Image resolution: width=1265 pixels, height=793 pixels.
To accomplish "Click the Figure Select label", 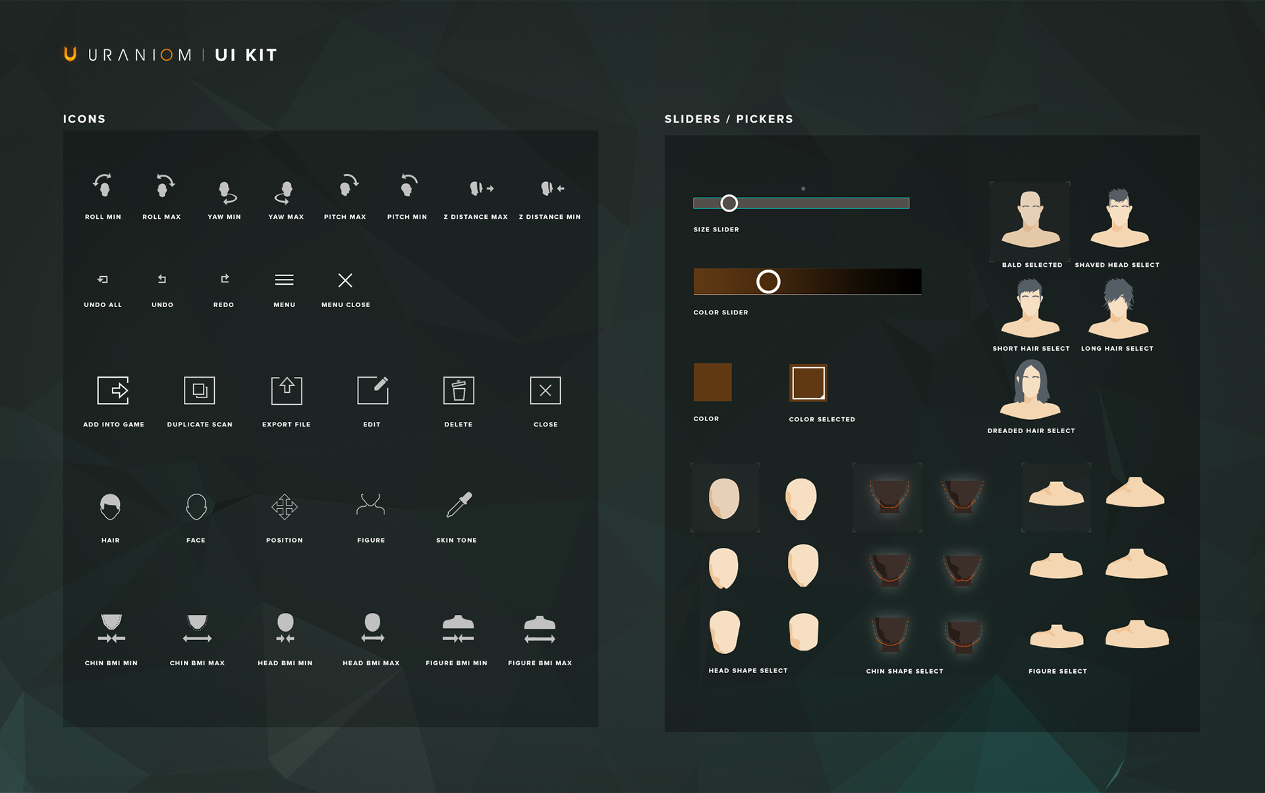I will tap(1057, 671).
